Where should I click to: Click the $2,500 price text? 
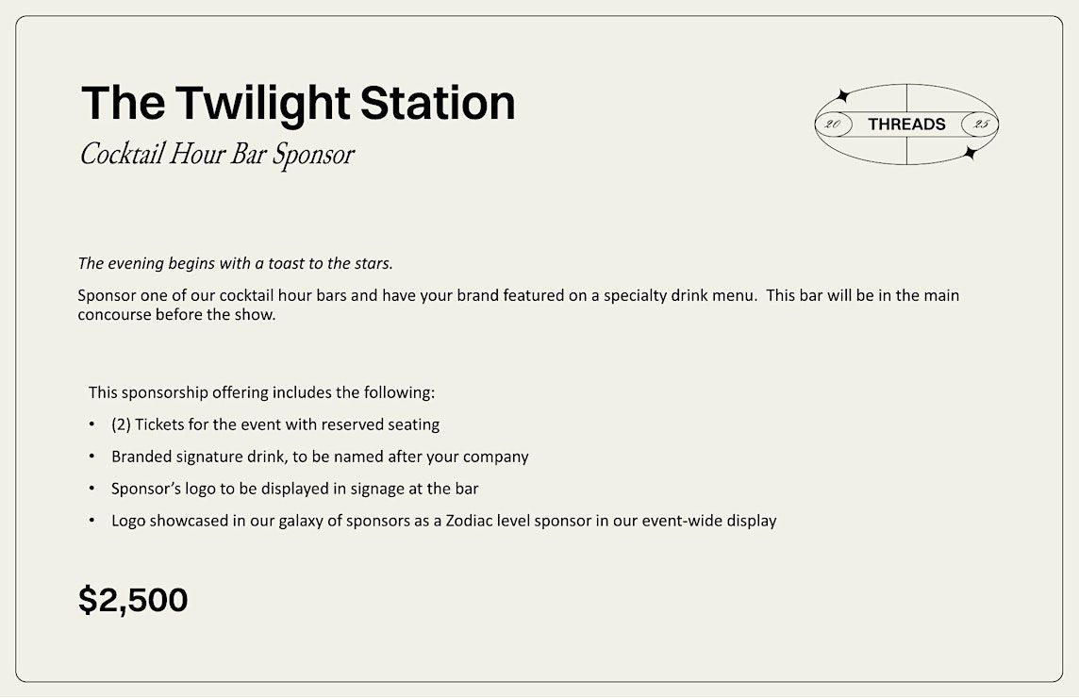[x=133, y=600]
